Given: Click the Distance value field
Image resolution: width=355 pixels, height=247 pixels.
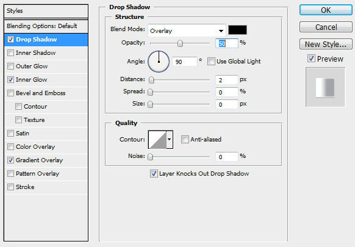Looking at the screenshot, I should (x=227, y=80).
